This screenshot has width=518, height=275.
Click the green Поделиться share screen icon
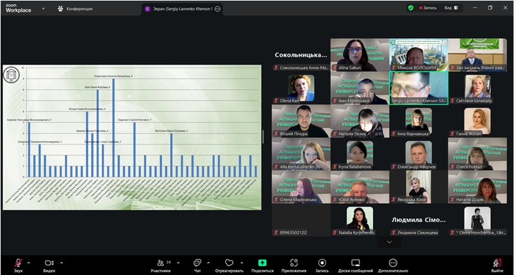(x=262, y=263)
